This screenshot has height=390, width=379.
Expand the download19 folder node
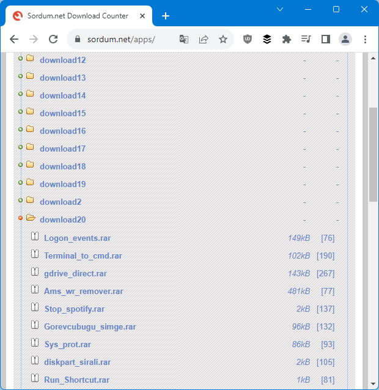tap(20, 182)
